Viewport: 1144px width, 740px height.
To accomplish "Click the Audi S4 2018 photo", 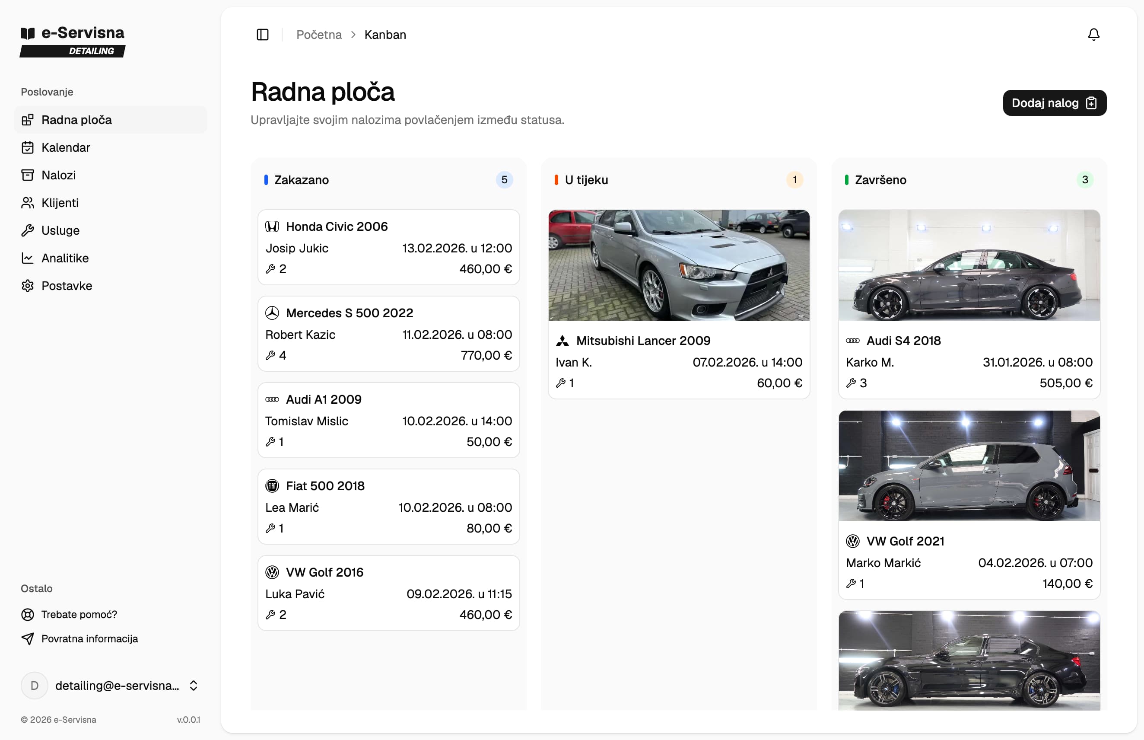I will tap(969, 265).
